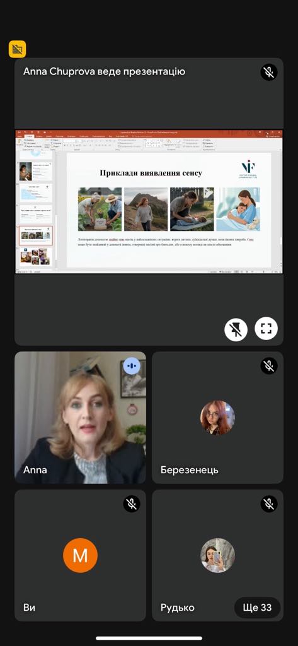Click the mother and baby illustration on slide
Screen dimensions: 298x646
coord(238,209)
